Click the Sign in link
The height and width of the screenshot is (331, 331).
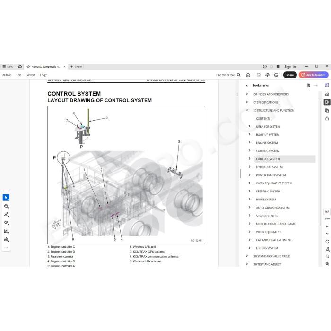pyautogui.click(x=290, y=67)
